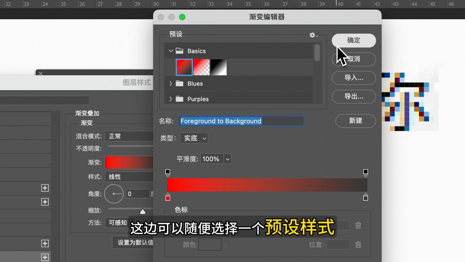Expand the Blues preset group
465x262 pixels.
(170, 83)
